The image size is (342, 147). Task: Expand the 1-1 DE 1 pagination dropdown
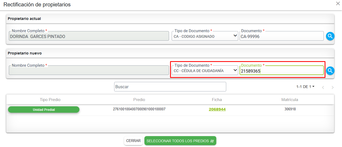[x=305, y=87]
